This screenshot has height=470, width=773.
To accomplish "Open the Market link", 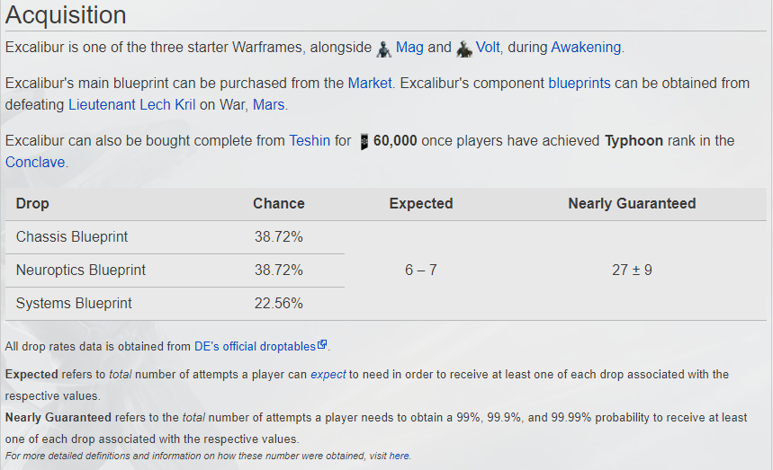I will point(370,84).
